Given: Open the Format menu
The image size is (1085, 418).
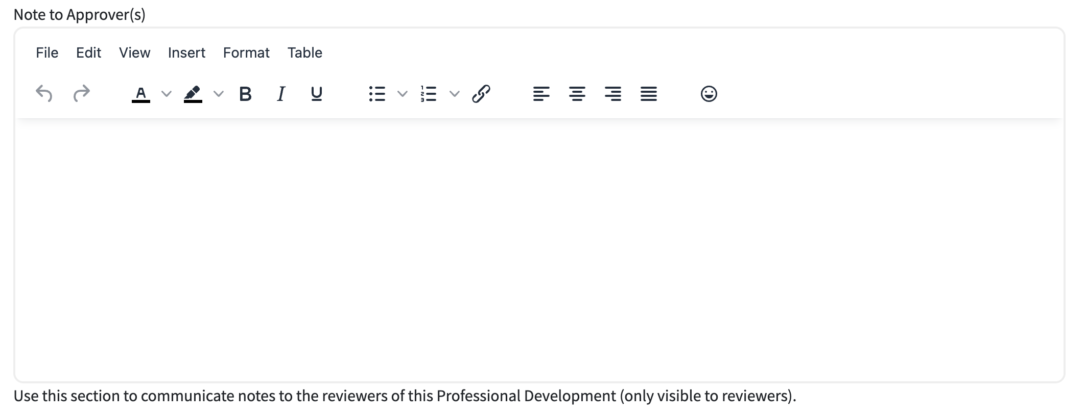Looking at the screenshot, I should click(x=246, y=53).
